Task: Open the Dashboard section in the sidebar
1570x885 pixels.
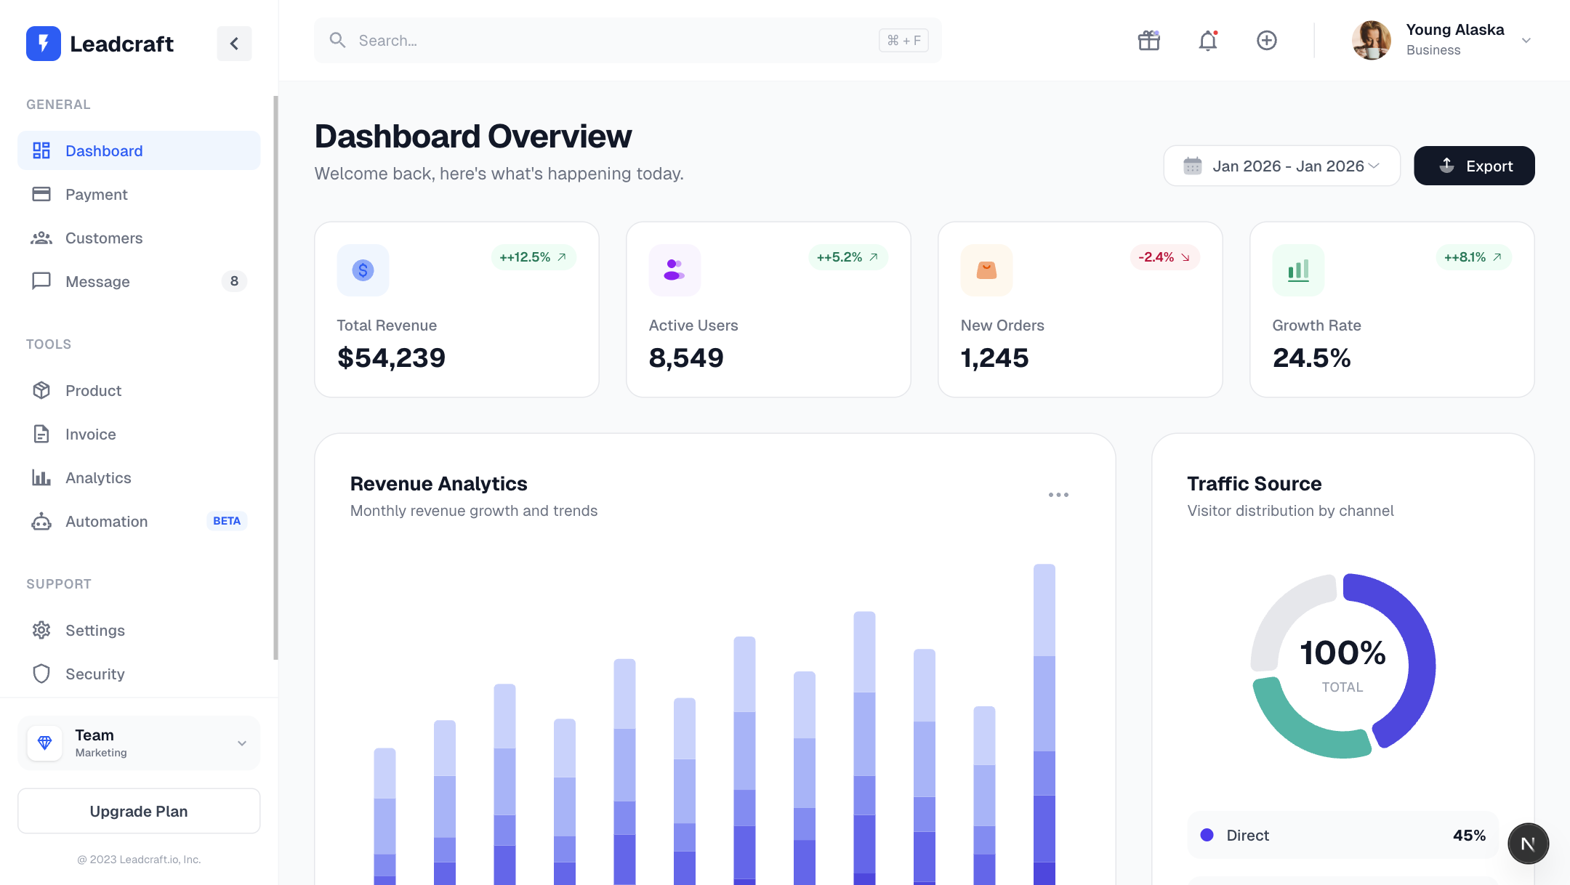Action: coord(104,150)
